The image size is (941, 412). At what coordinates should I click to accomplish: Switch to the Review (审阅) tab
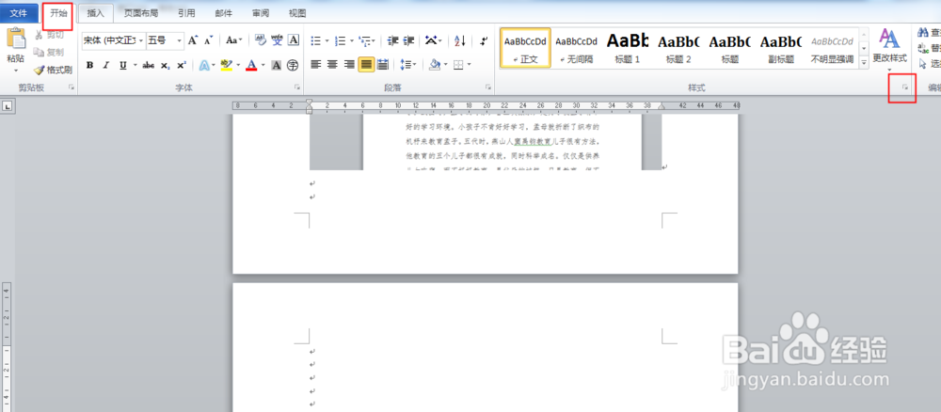[x=261, y=12]
